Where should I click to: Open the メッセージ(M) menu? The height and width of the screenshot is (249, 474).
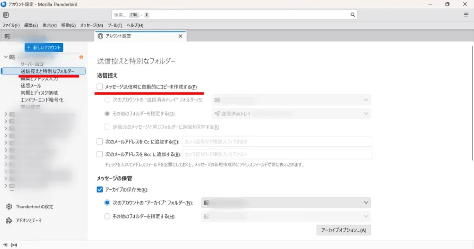tap(91, 25)
